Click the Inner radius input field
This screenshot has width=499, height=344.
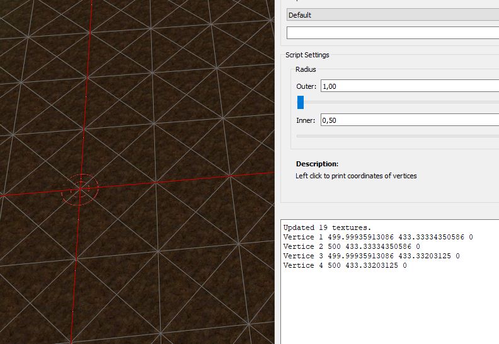(x=410, y=120)
